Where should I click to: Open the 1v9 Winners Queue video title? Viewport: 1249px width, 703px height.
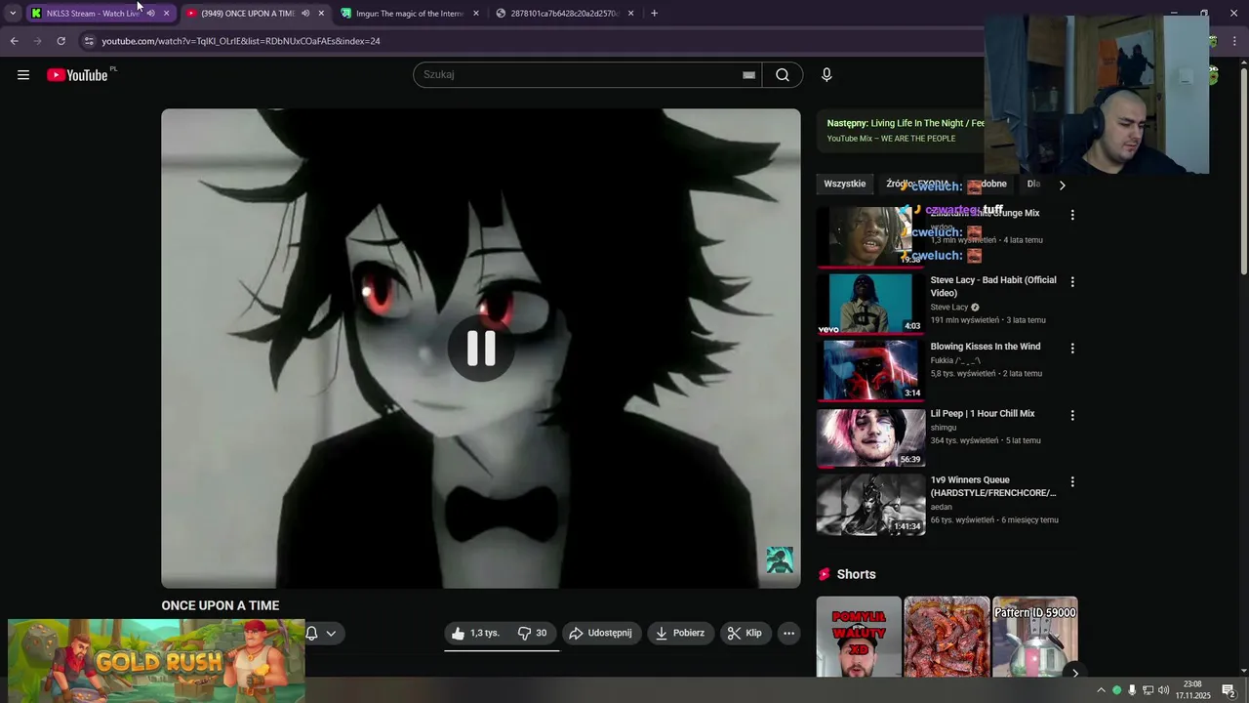point(993,486)
